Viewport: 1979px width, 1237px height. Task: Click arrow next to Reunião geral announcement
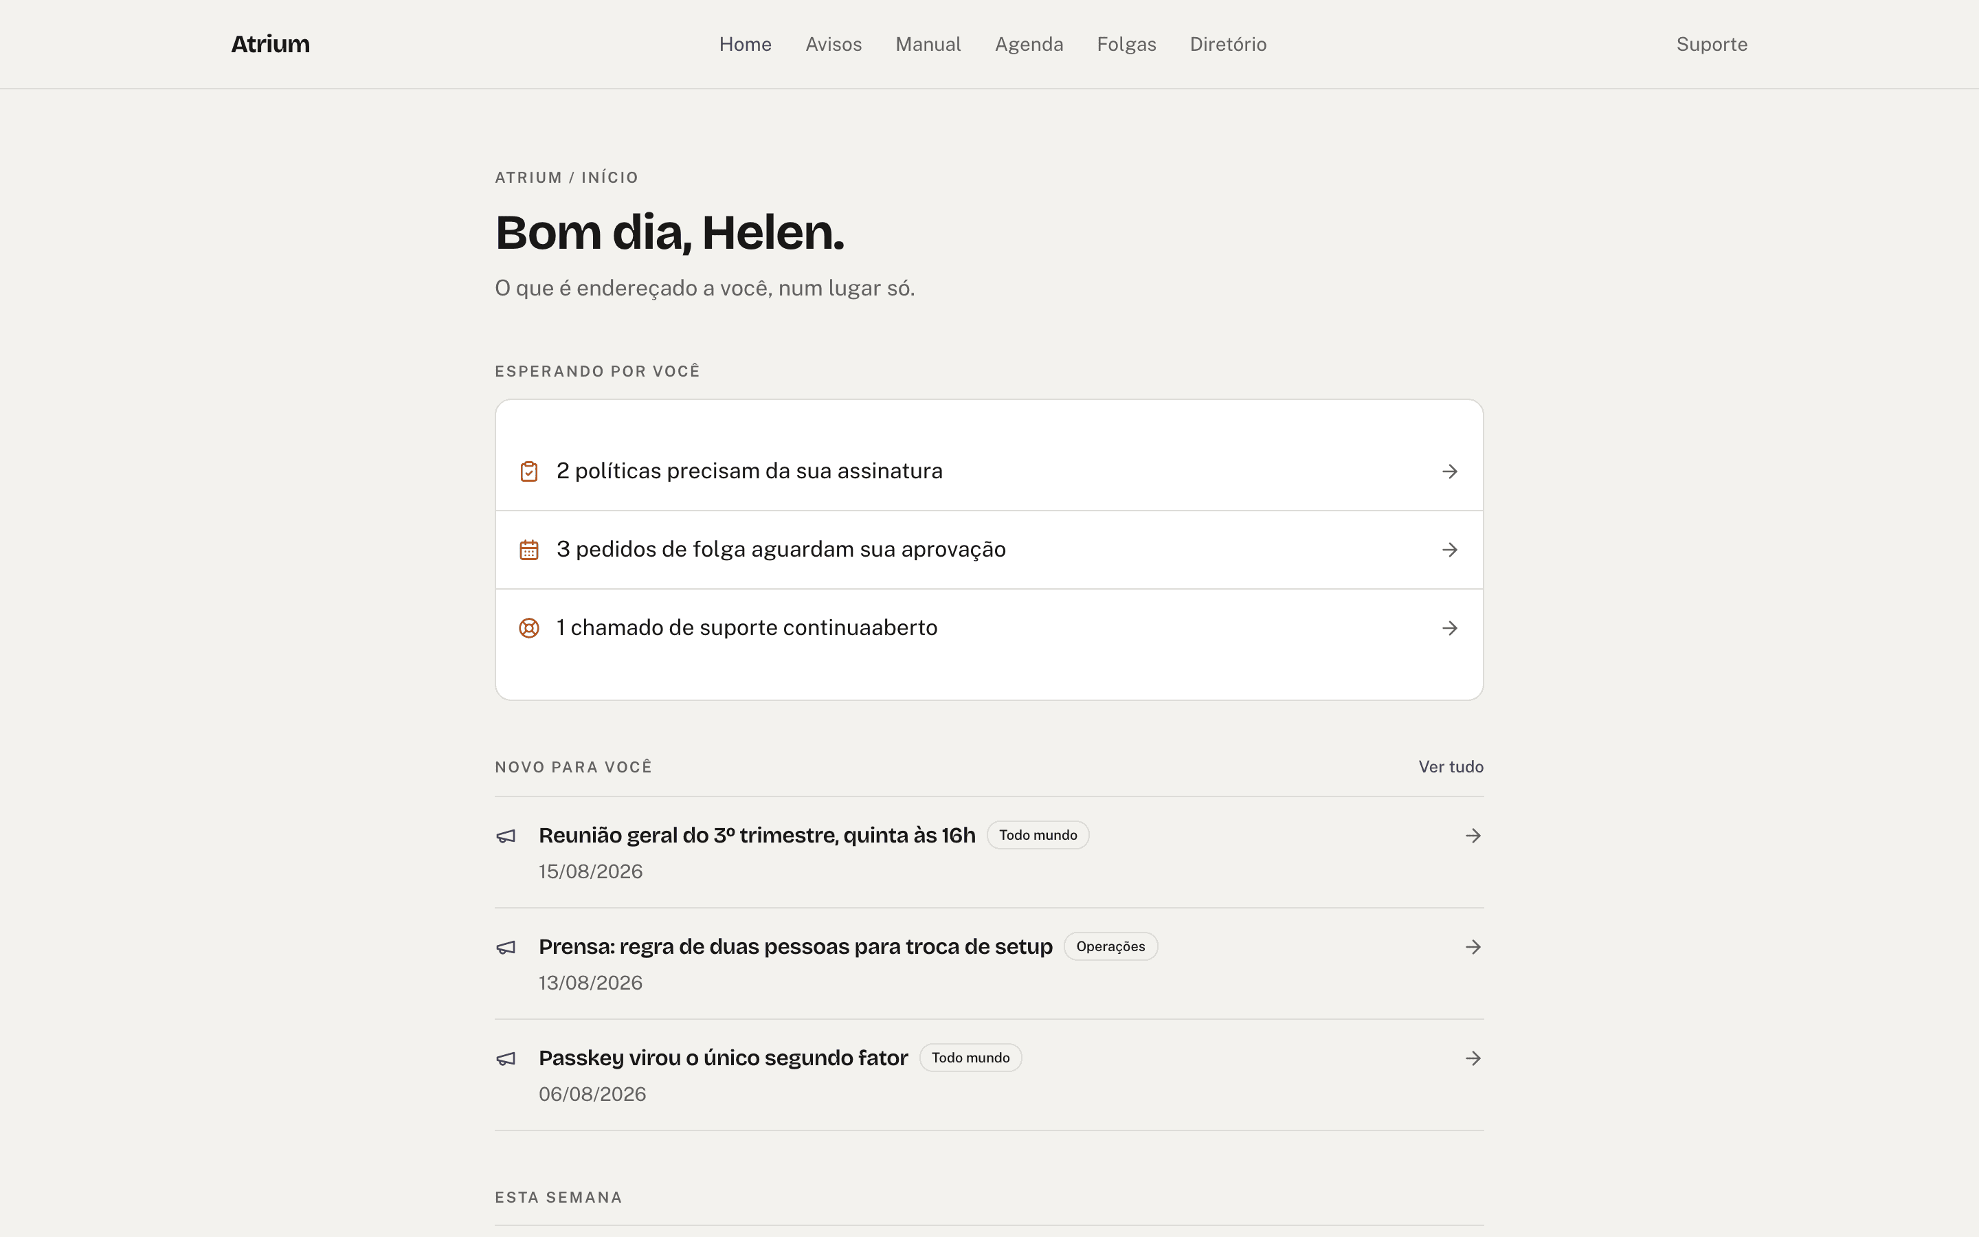(1473, 835)
